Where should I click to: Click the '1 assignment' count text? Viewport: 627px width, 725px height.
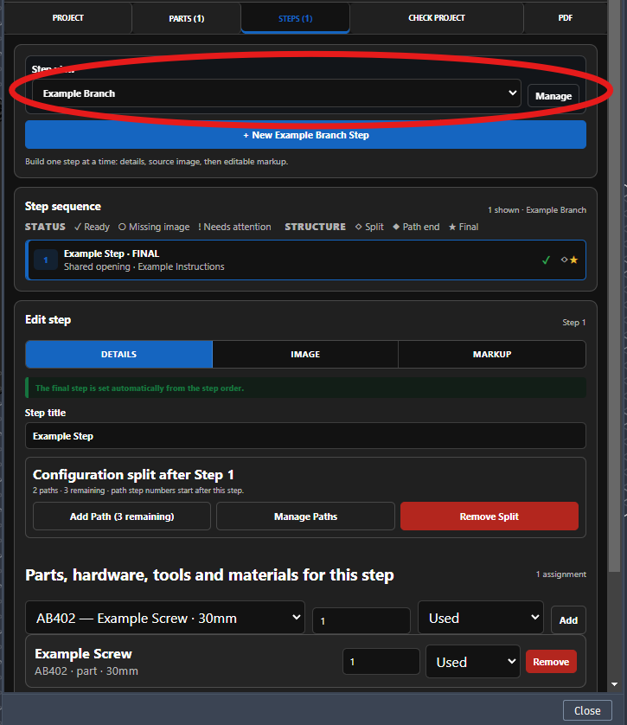coord(561,574)
